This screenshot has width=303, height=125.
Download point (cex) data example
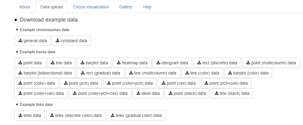(178, 83)
